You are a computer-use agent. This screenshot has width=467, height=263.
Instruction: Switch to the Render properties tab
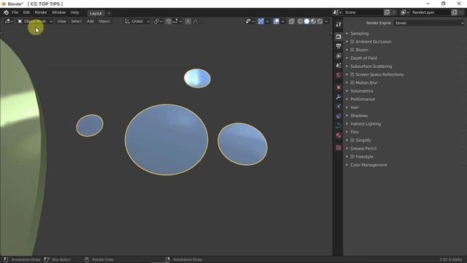[339, 37]
